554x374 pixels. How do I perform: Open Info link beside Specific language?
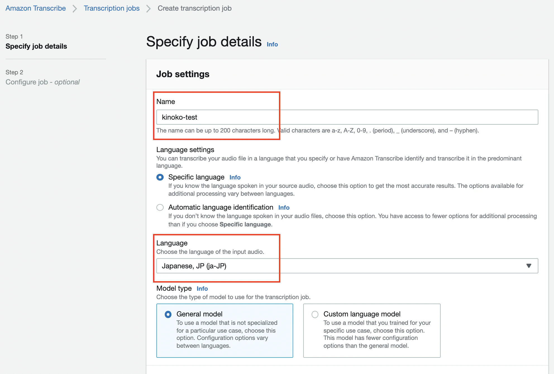235,177
